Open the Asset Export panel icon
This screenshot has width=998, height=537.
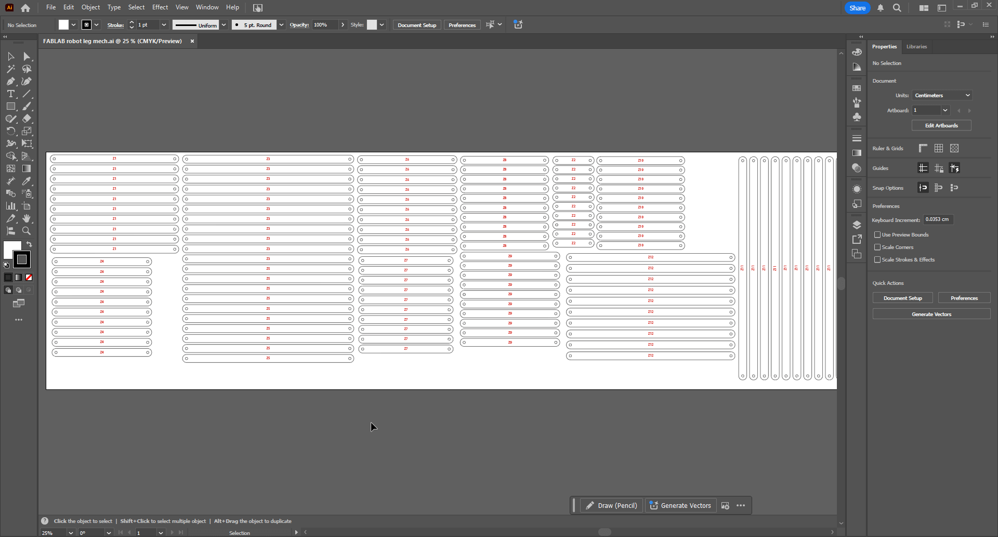857,239
